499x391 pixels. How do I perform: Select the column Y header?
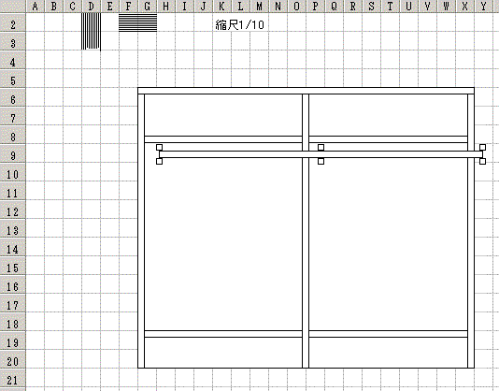[x=483, y=6]
